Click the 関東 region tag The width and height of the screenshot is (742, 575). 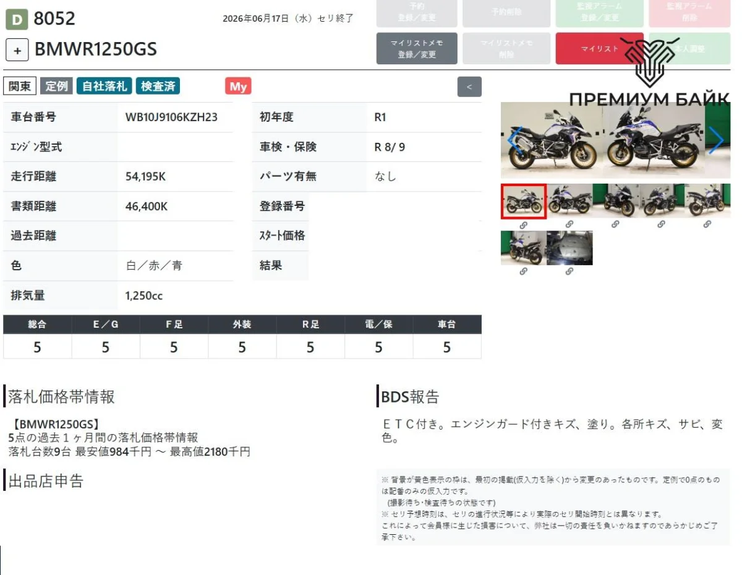click(20, 87)
